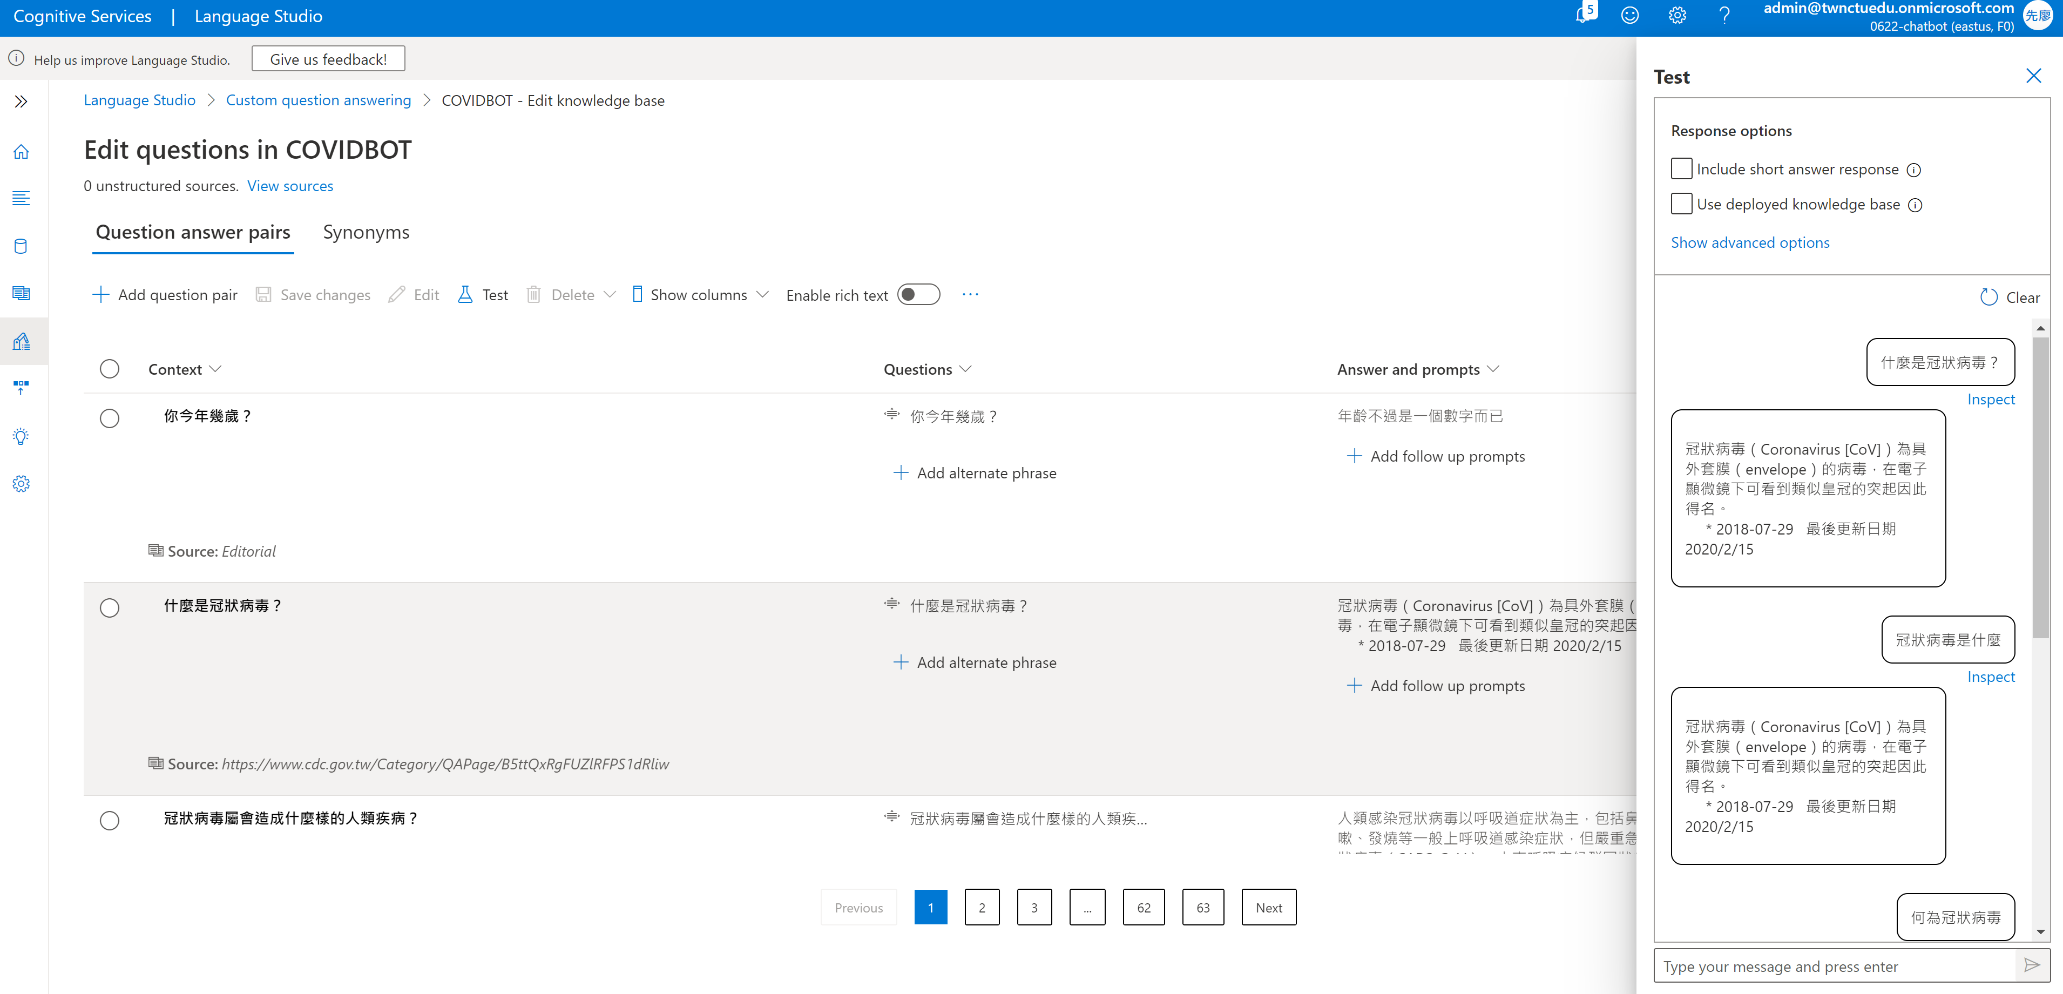
Task: Click Save changes in toolbar
Action: tap(313, 295)
